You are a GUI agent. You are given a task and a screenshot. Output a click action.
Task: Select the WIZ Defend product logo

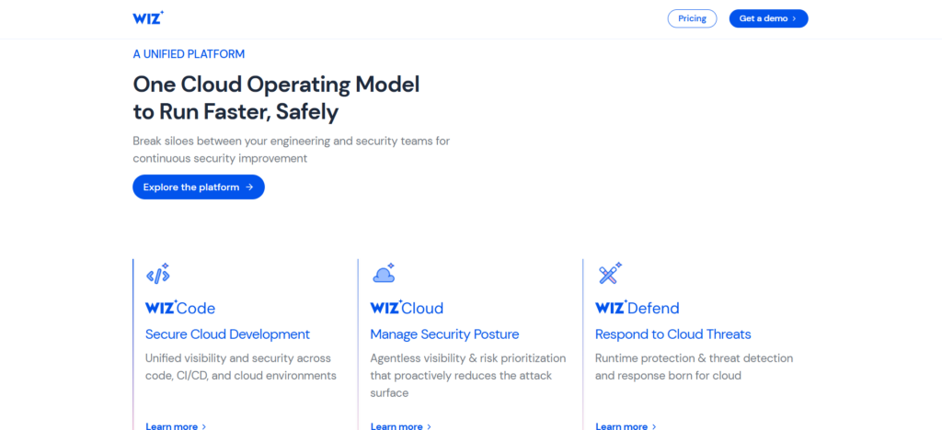[x=637, y=308]
